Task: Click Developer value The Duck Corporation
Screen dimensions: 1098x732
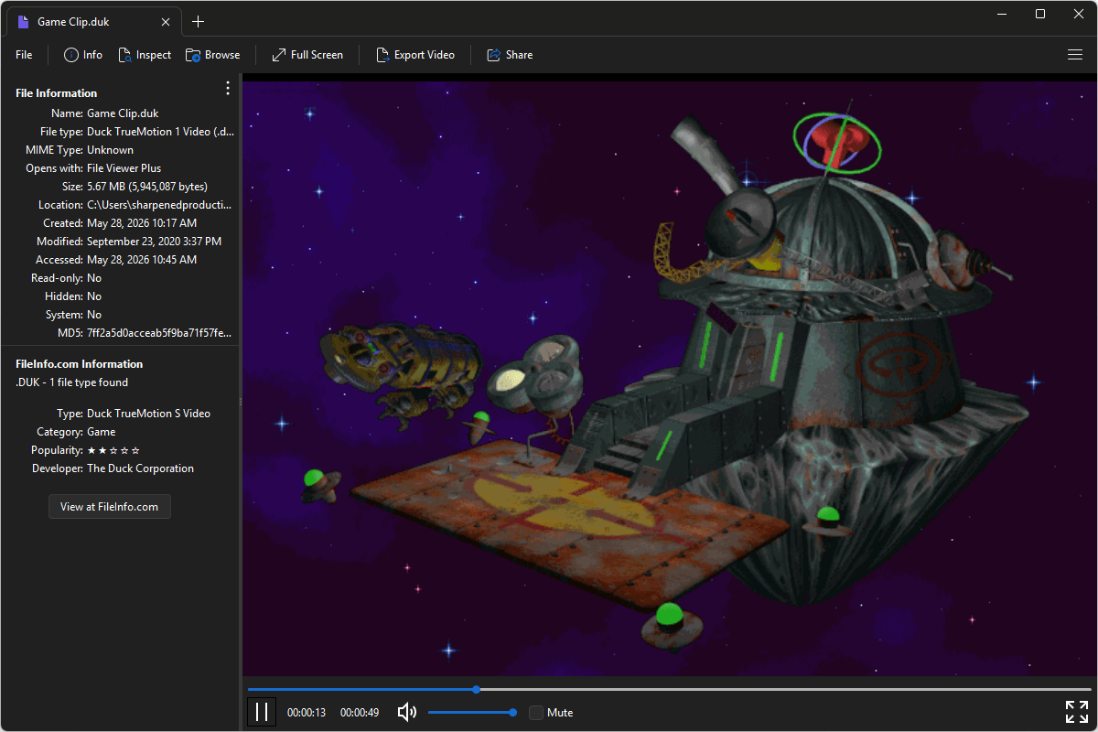Action: tap(140, 468)
